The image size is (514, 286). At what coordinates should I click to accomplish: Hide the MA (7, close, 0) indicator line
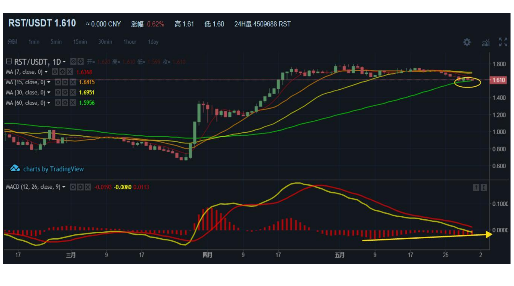pos(55,72)
